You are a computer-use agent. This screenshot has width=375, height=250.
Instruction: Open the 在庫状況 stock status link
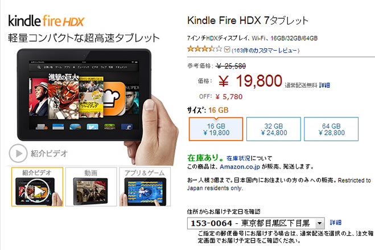238,158
